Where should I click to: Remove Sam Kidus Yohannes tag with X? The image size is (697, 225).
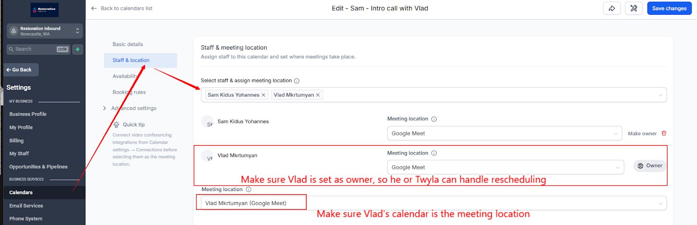coord(264,95)
